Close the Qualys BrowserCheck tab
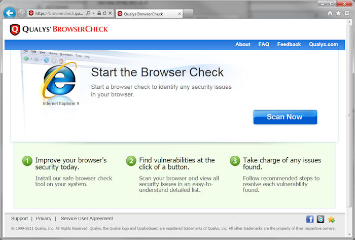The width and height of the screenshot is (355, 240). (x=180, y=14)
